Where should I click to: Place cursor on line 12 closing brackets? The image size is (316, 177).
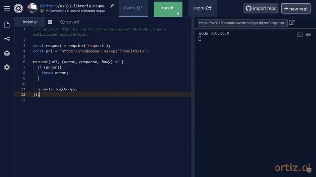point(36,94)
